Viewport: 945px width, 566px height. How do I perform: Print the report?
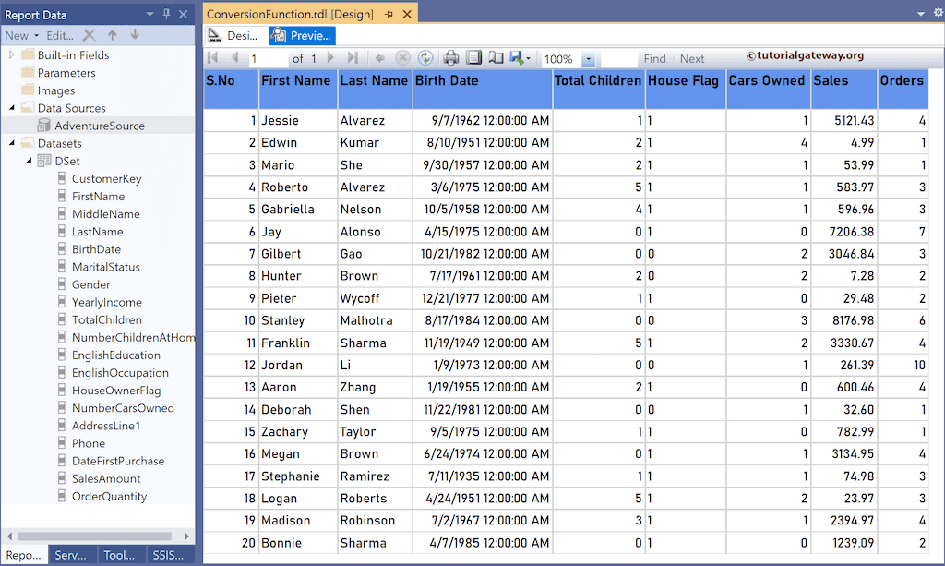point(449,57)
